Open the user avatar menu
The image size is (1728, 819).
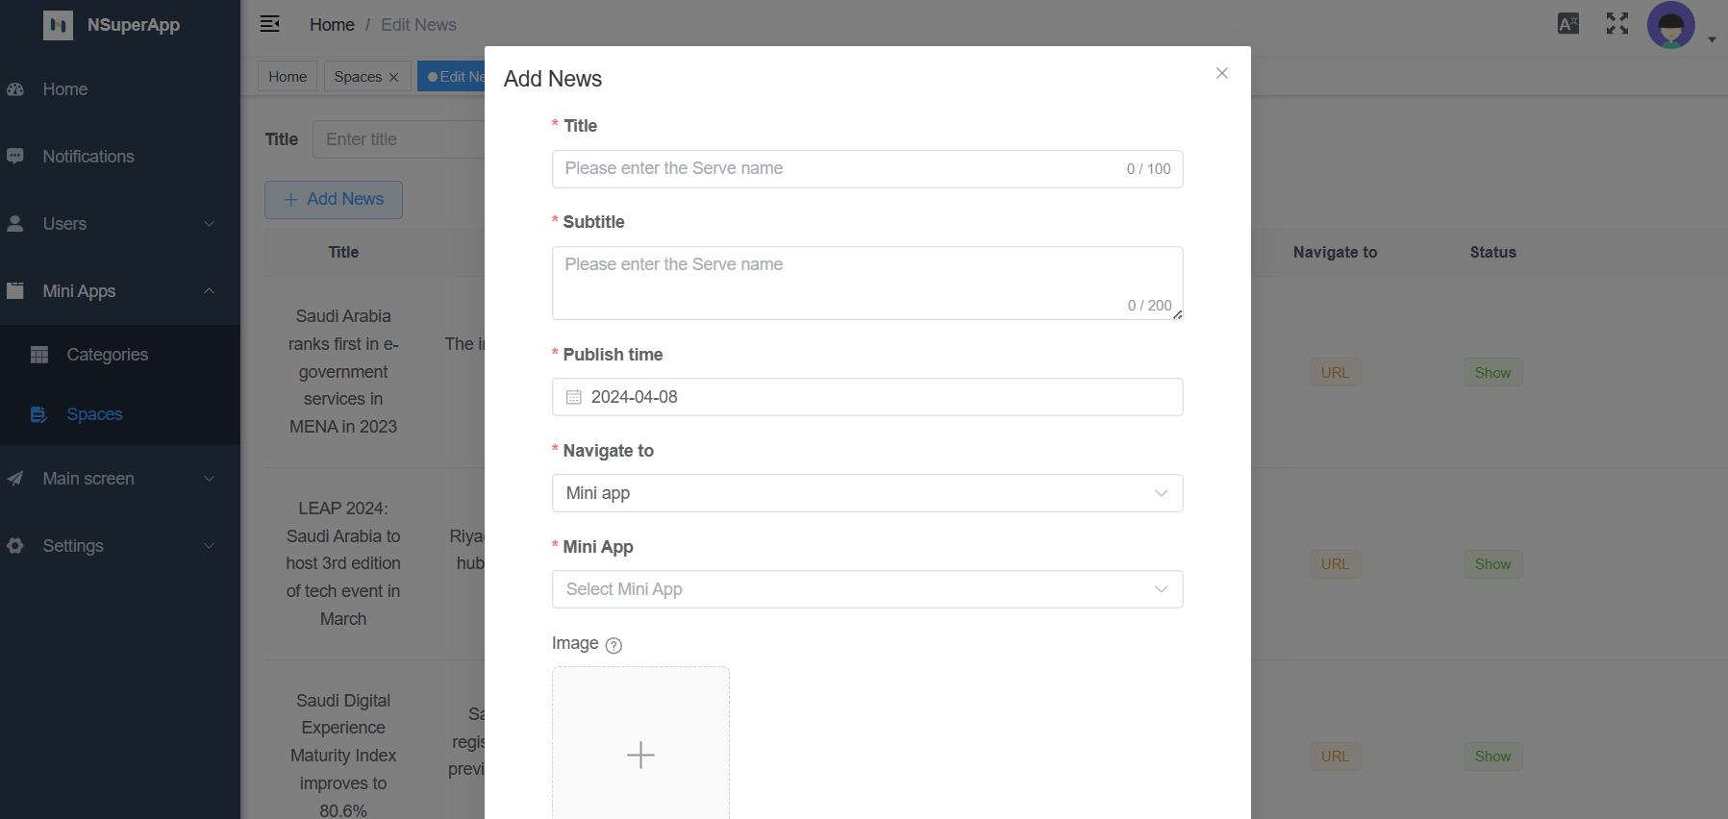pos(1671,25)
